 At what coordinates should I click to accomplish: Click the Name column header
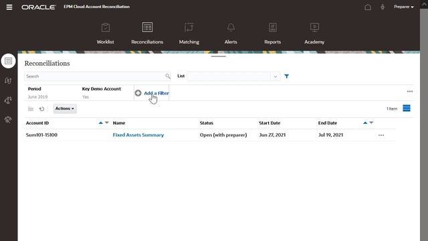click(119, 123)
